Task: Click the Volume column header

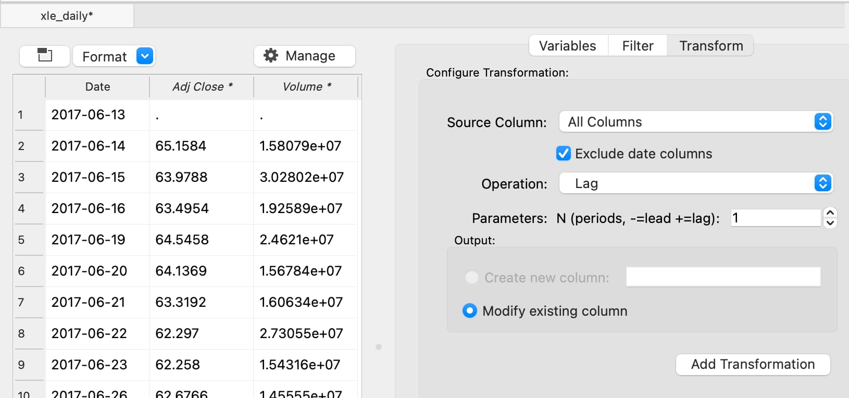Action: click(x=306, y=87)
